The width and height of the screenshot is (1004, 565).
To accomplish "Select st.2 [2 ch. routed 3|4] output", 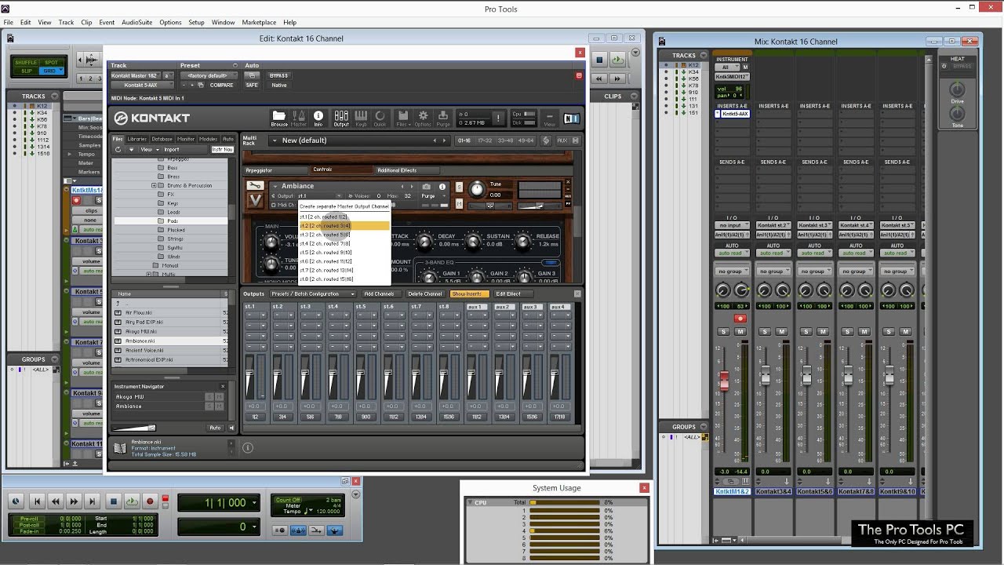I will (344, 225).
